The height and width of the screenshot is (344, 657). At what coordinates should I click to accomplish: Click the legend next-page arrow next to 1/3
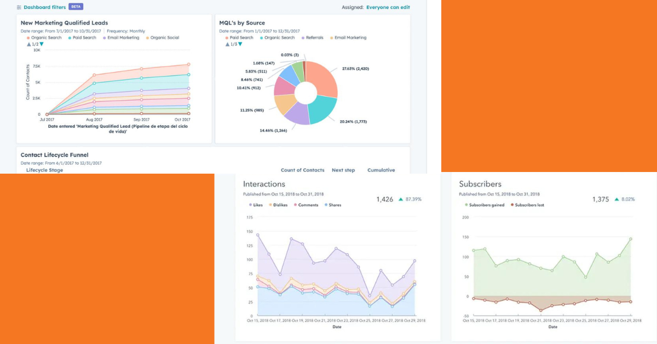(x=240, y=44)
